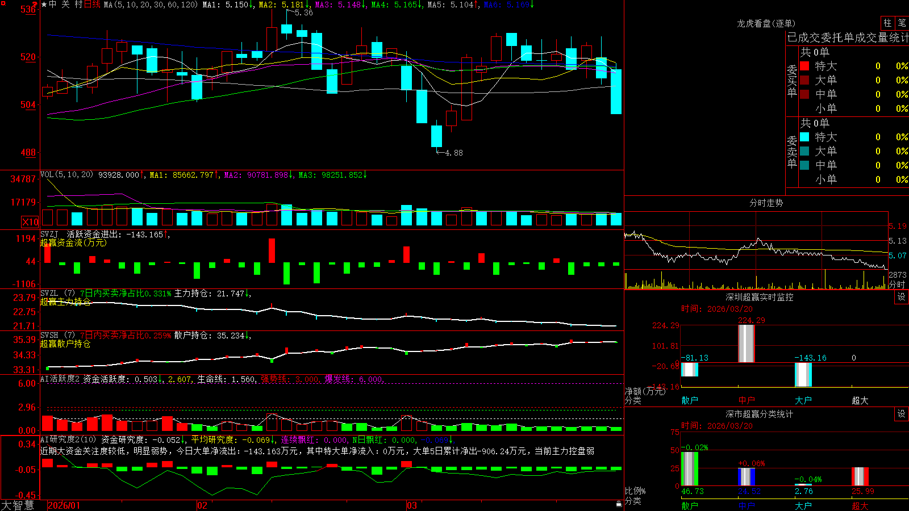Click the lock icon on the date axis
909x511 pixels.
pyautogui.click(x=619, y=504)
